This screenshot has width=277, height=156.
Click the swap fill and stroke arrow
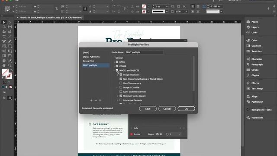pyautogui.click(x=11, y=70)
